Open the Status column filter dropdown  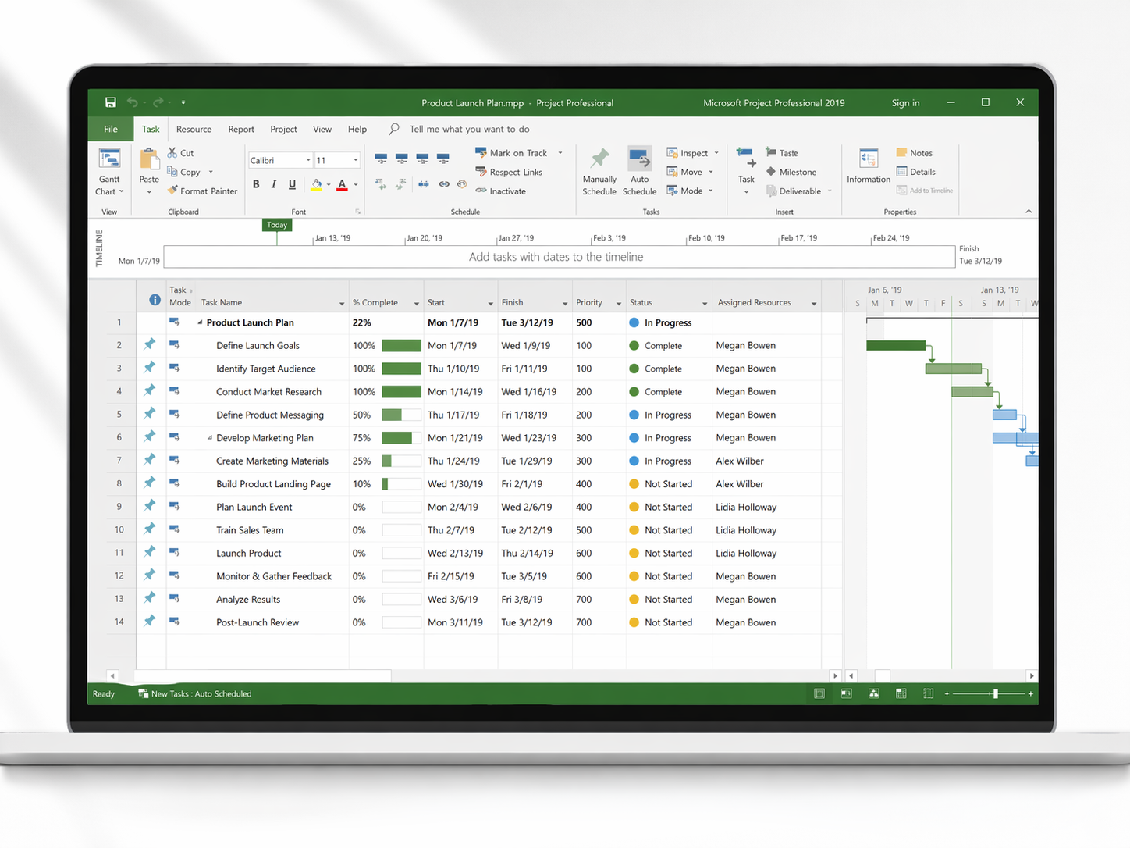point(705,303)
